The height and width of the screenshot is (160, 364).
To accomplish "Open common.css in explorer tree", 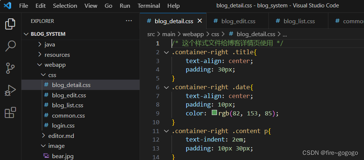I will 69,116.
